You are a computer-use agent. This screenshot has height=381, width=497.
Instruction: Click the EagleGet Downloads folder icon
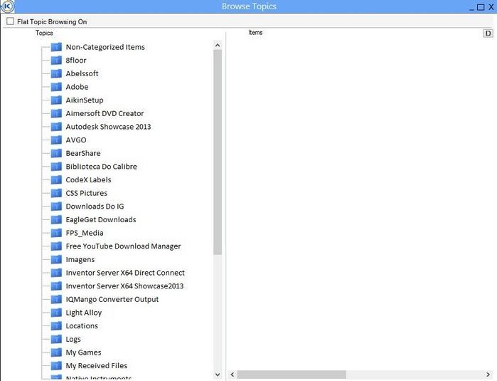tap(56, 220)
